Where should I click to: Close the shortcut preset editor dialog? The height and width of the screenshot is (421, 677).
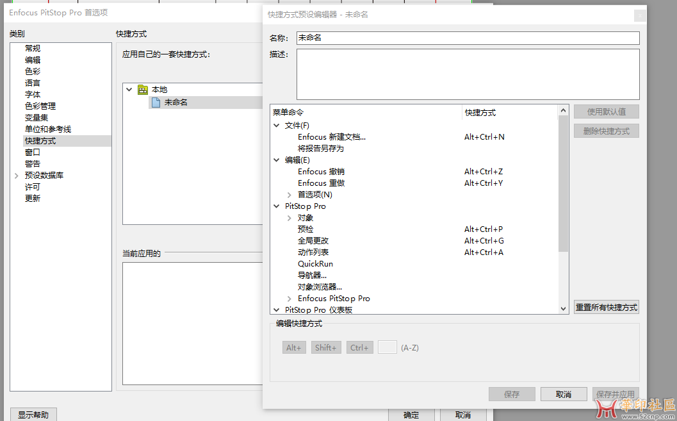[640, 15]
